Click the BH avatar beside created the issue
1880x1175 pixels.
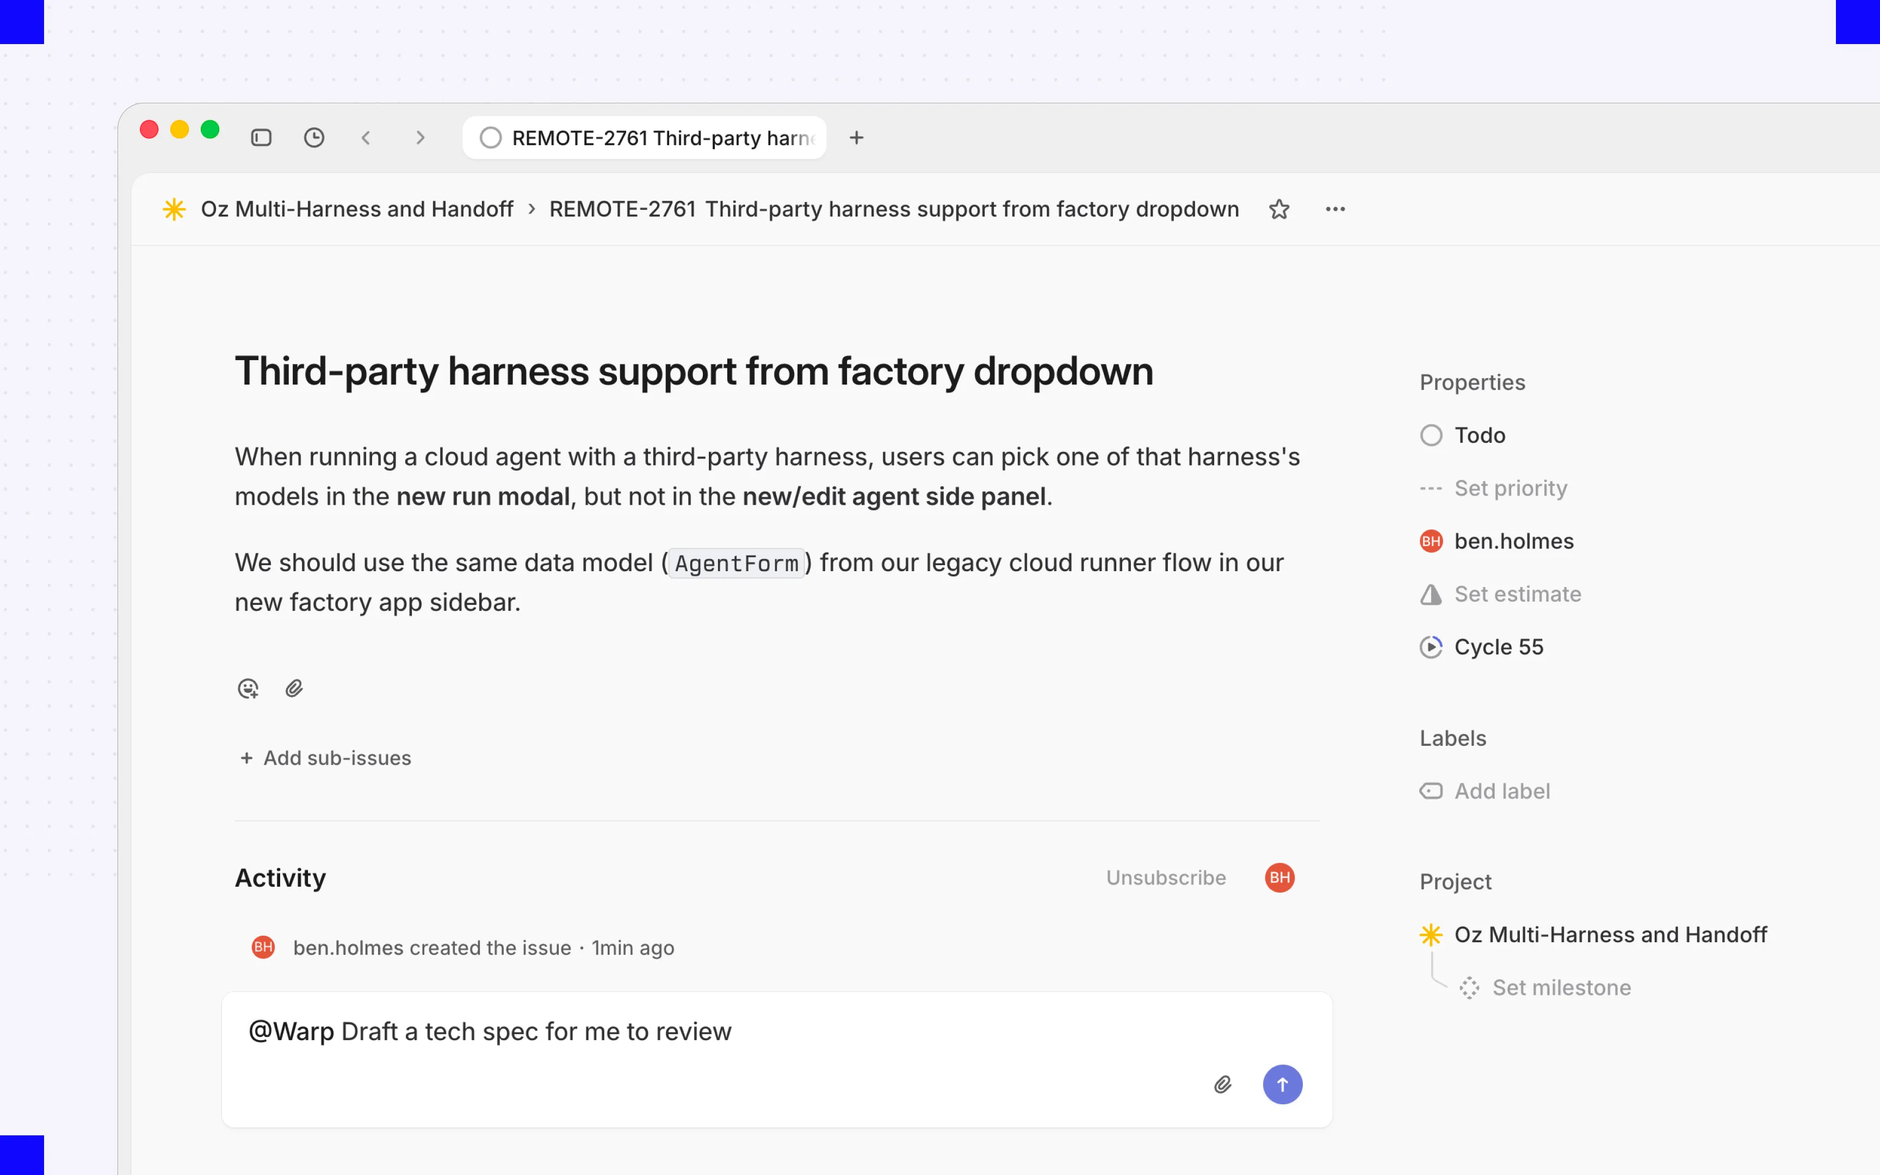tap(263, 947)
